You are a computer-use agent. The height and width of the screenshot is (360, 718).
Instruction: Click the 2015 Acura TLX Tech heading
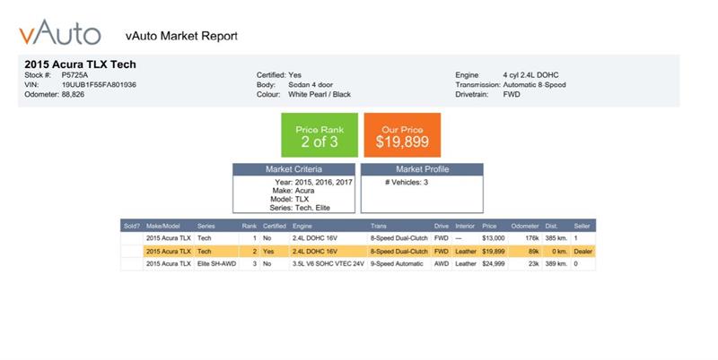tap(80, 64)
